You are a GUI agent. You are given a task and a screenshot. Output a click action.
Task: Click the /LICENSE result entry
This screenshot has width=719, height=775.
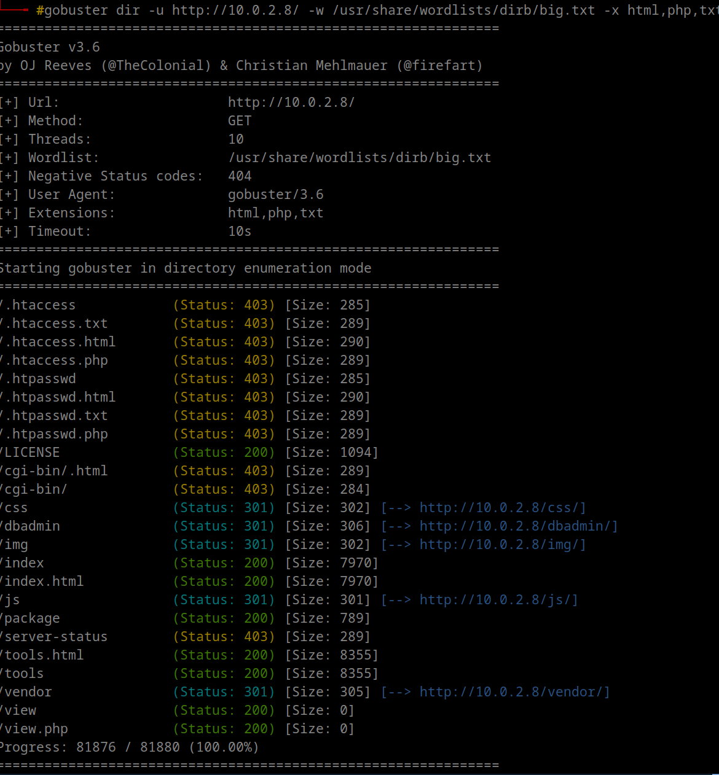31,453
